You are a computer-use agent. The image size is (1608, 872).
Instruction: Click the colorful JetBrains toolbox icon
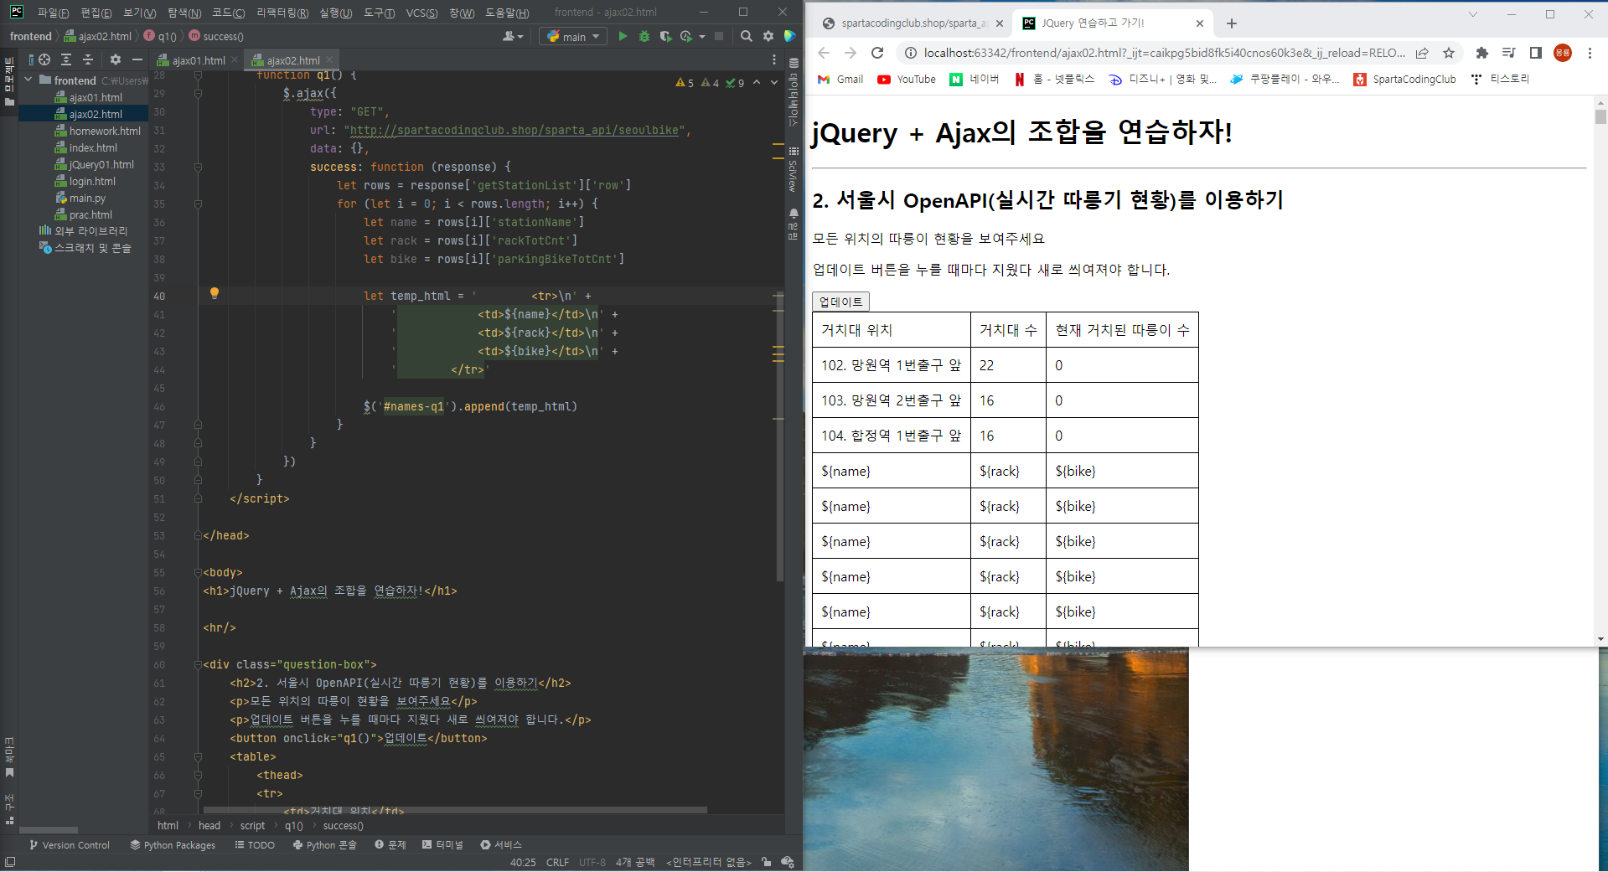(789, 36)
